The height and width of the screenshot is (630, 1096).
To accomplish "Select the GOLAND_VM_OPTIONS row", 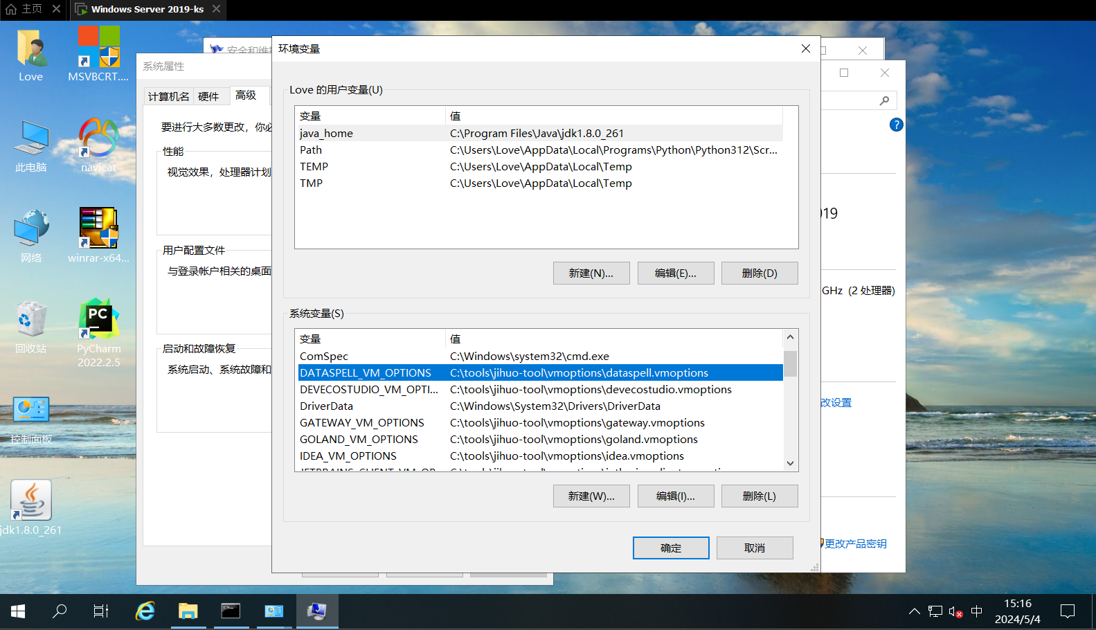I will tap(539, 439).
